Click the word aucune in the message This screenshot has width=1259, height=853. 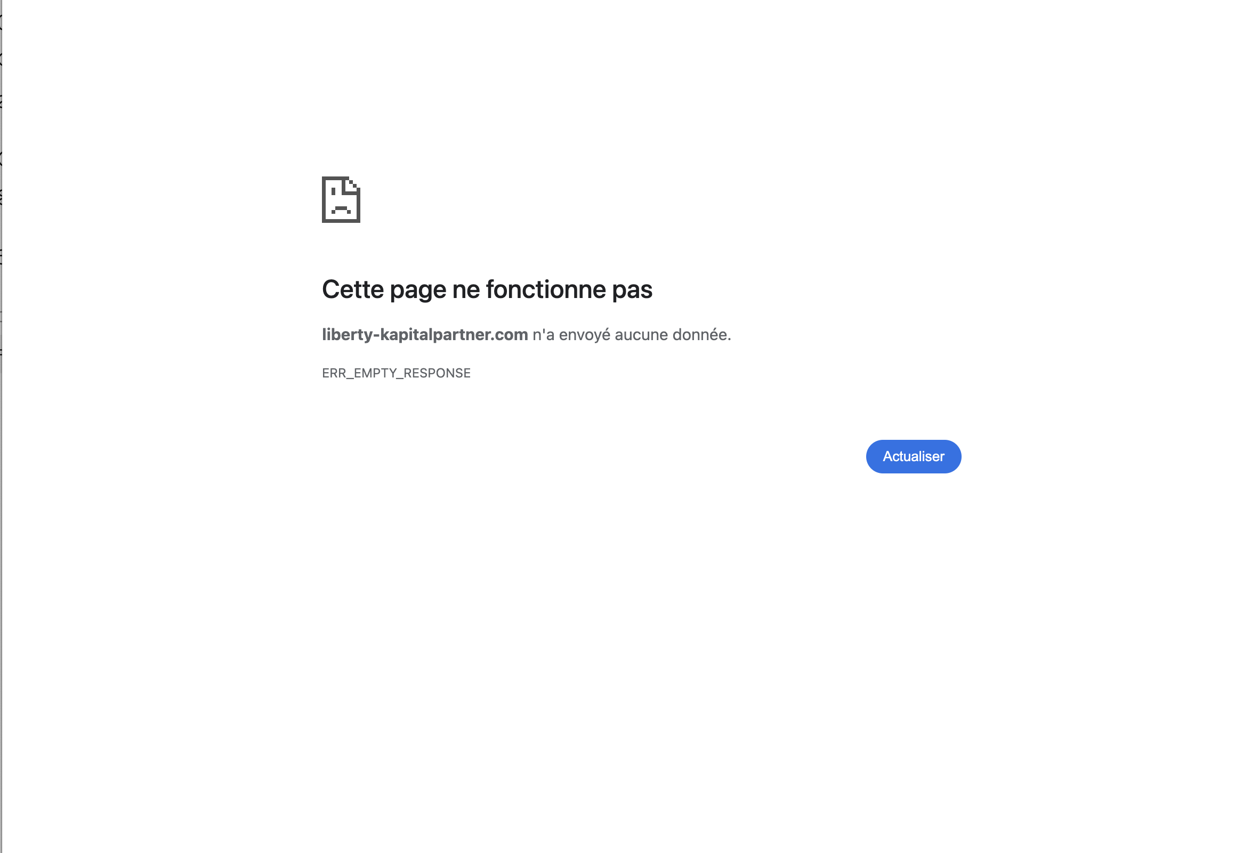(641, 335)
